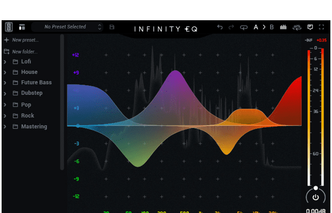Click the save preset disk icon

112,27
